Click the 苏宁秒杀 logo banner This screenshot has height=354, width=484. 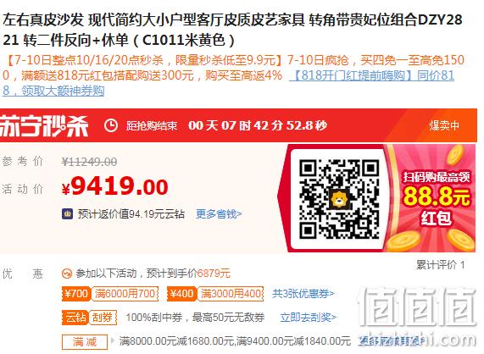[44, 125]
